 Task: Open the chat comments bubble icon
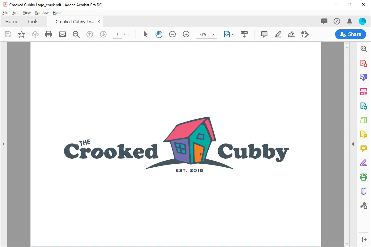[324, 21]
